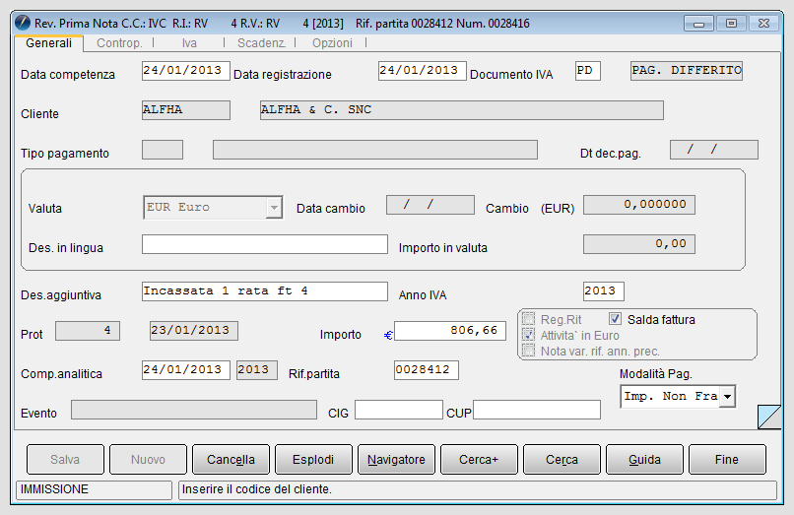Open the Guida help button
The height and width of the screenshot is (515, 794).
644,459
